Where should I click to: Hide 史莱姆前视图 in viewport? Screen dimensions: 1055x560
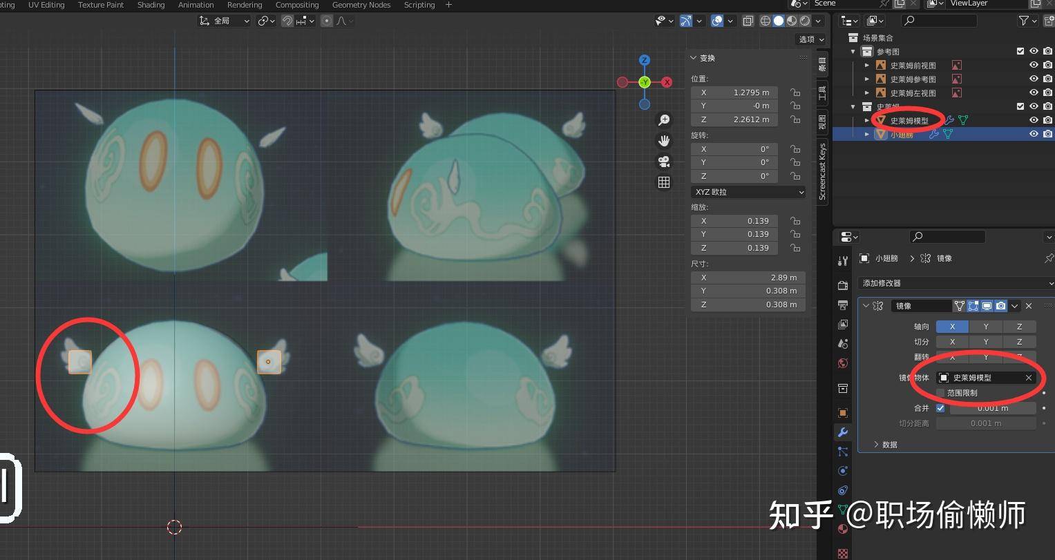tap(1034, 65)
